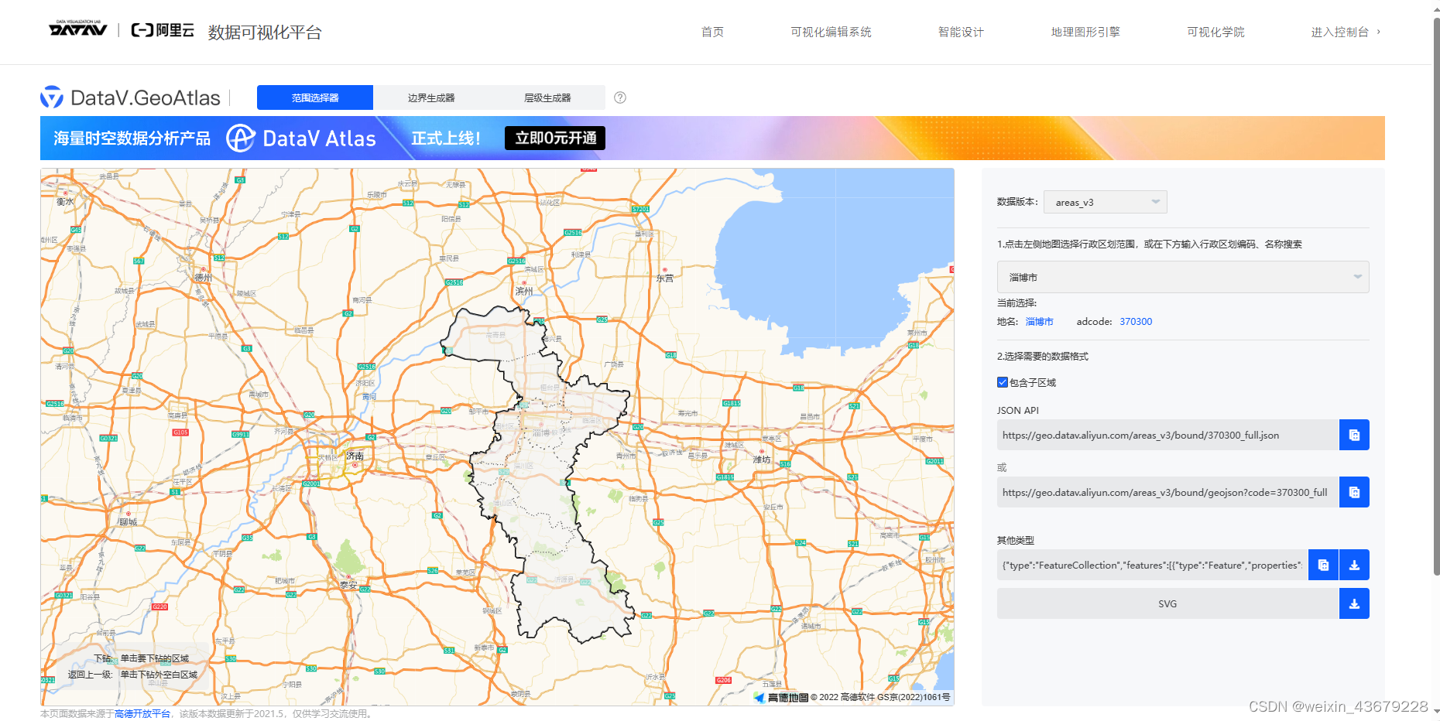This screenshot has height=721, width=1440.
Task: Download the FeatureCollection JSON file
Action: tap(1354, 565)
